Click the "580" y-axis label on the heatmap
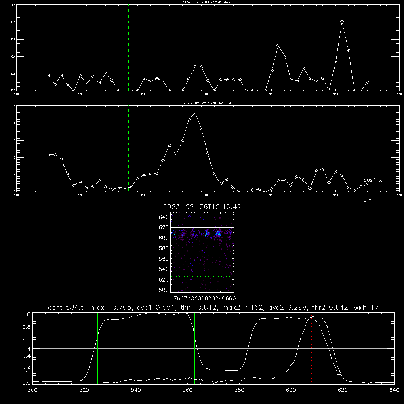 coord(164,248)
